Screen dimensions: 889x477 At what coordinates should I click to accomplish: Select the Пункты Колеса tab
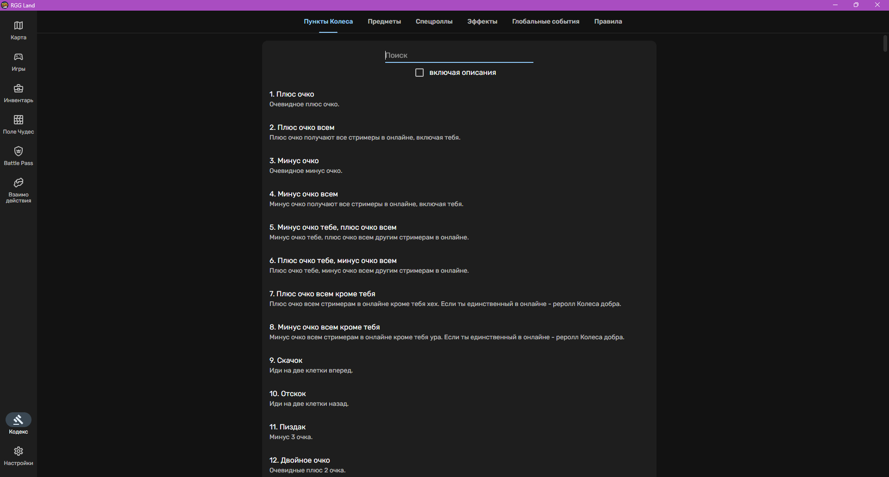click(328, 21)
